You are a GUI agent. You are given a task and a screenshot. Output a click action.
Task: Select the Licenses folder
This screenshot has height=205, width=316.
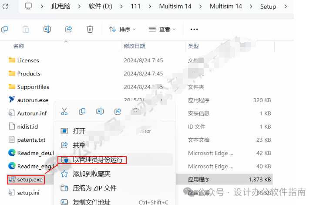click(x=28, y=60)
